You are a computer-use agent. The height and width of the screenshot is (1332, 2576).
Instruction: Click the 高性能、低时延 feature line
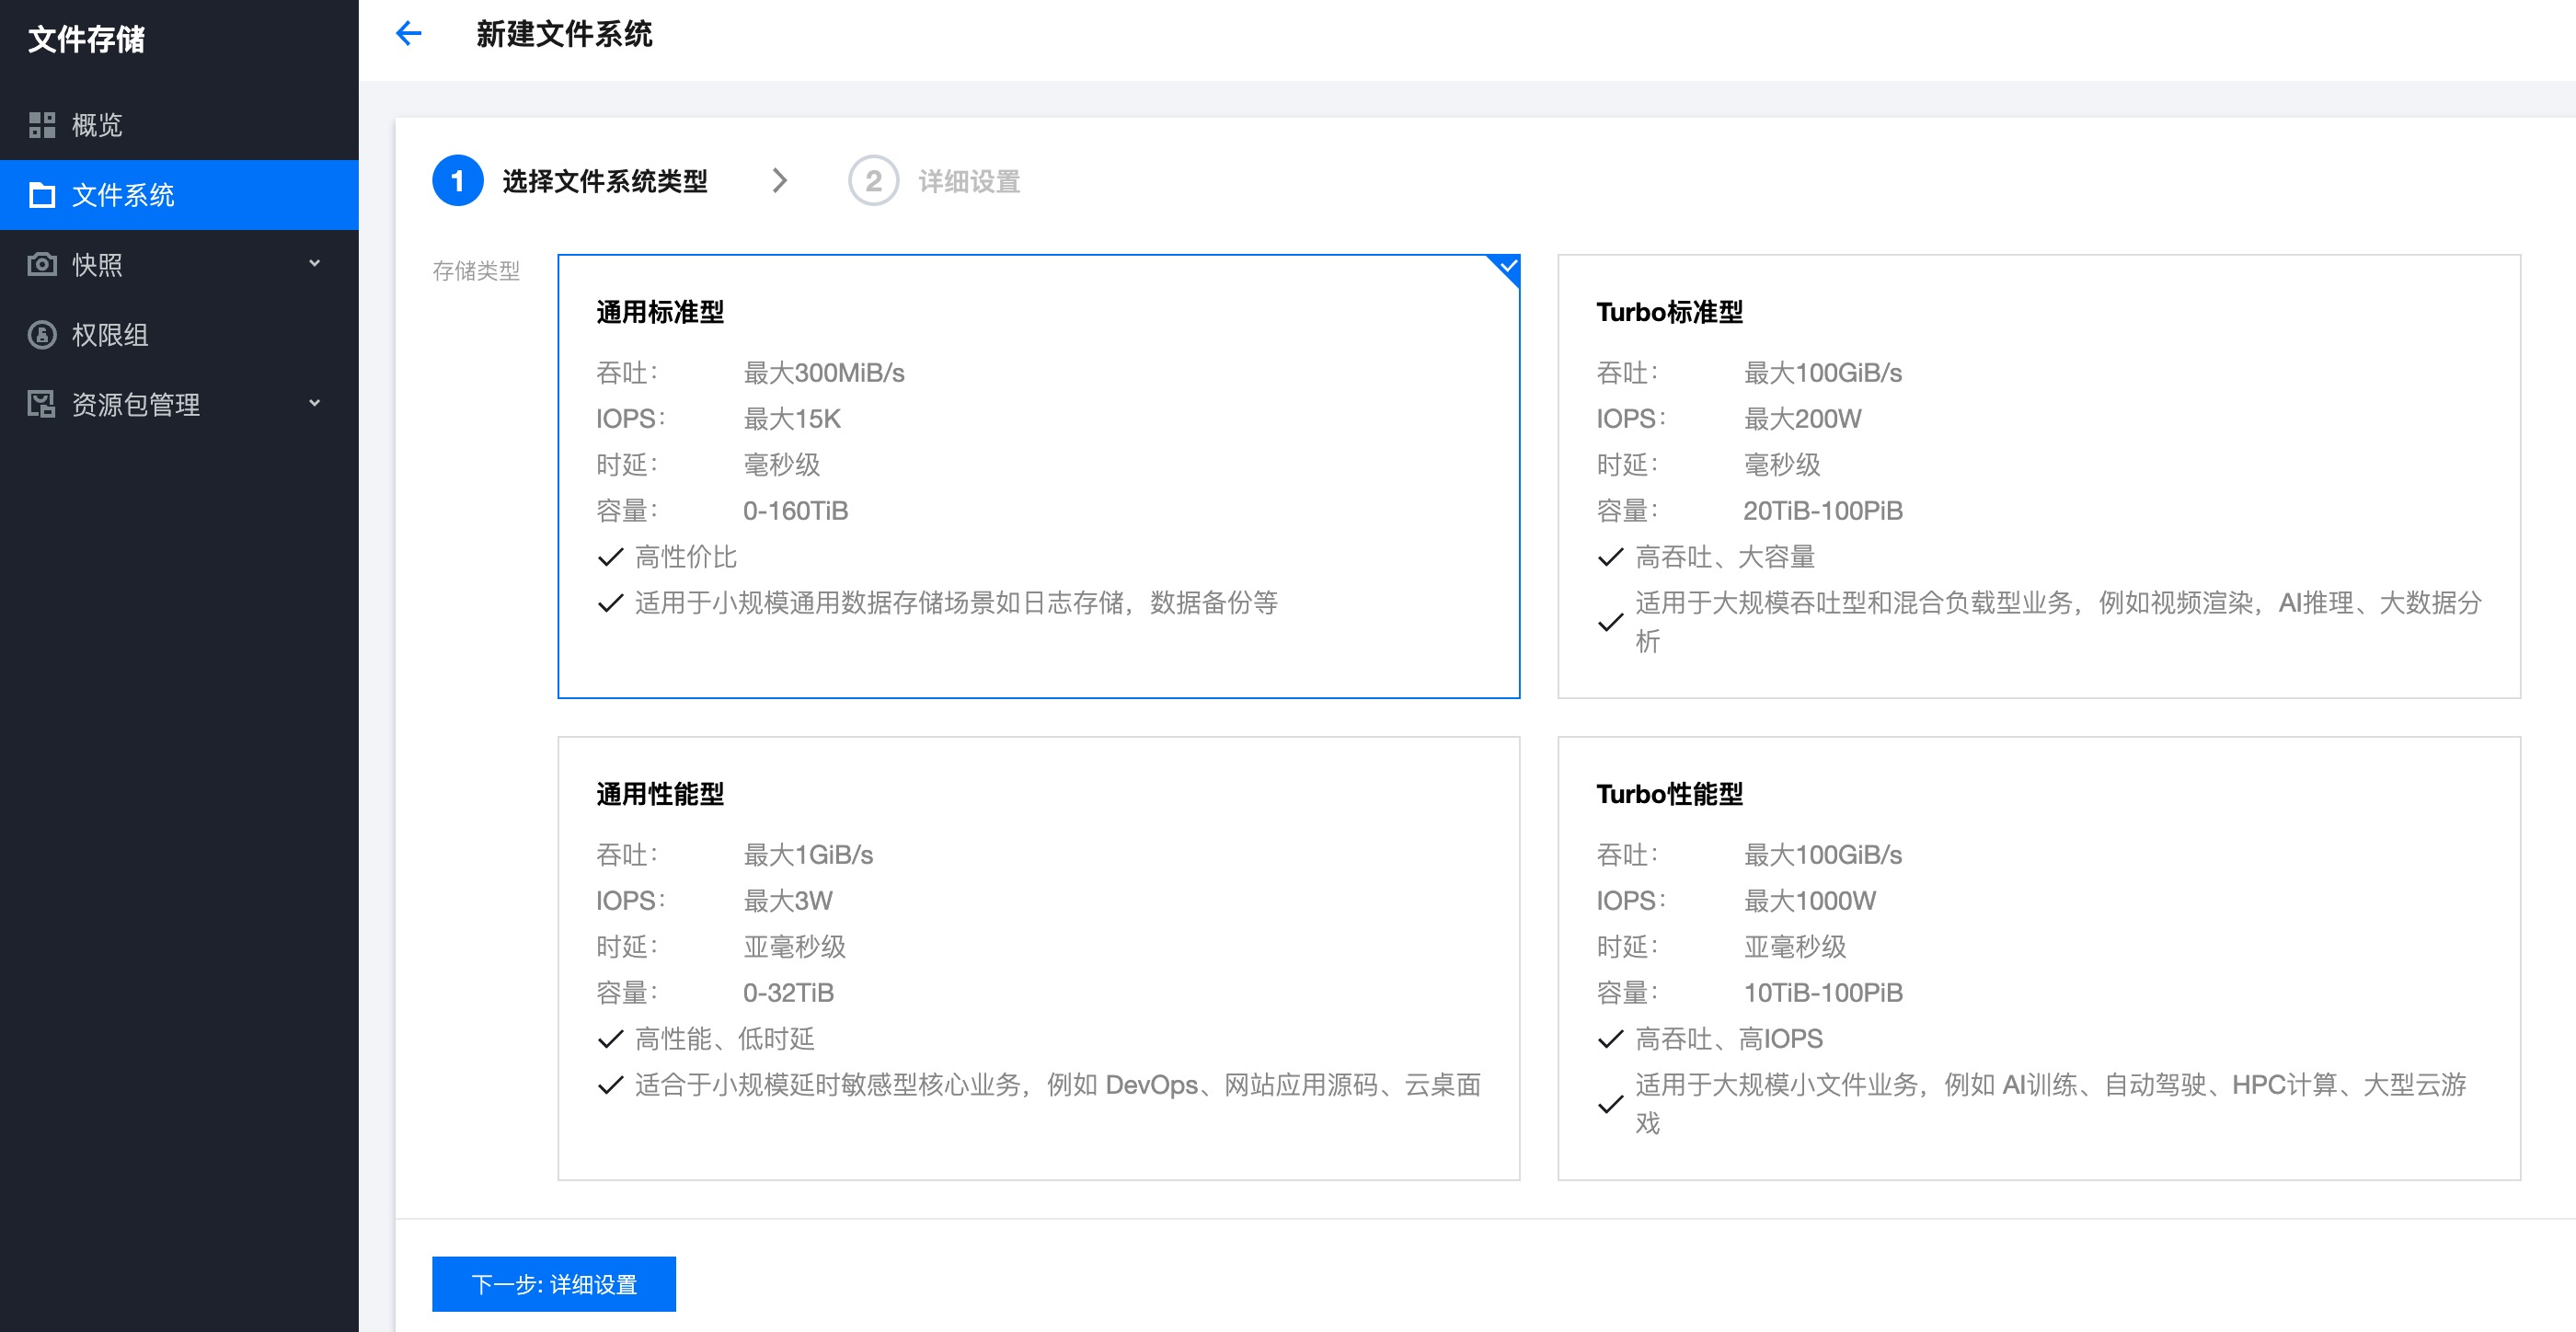725,1039
